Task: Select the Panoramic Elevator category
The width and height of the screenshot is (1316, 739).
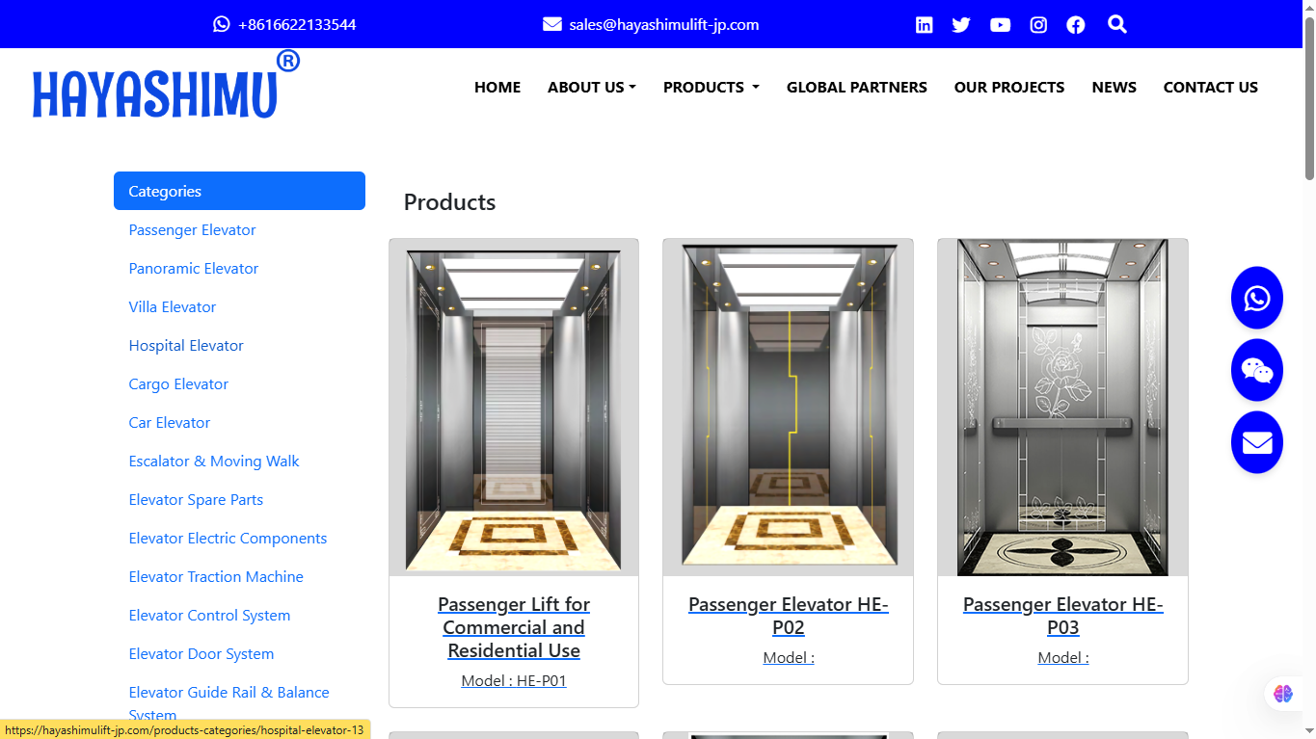Action: click(194, 268)
